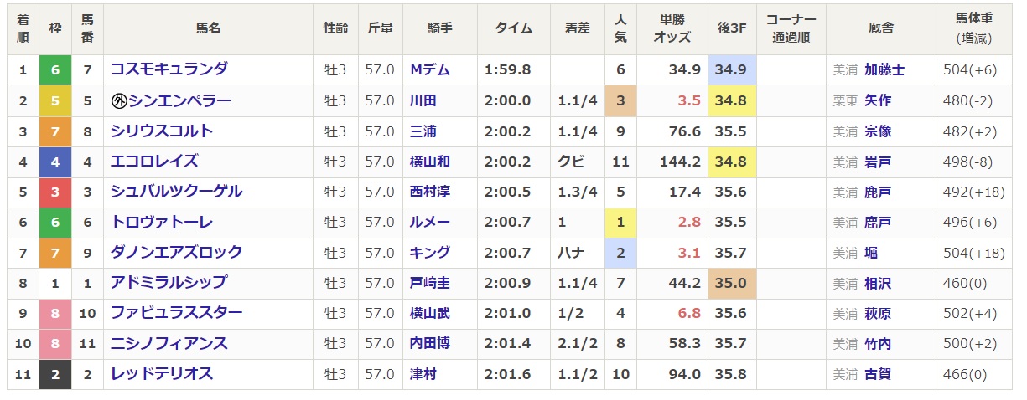Open horse シンエンペラー profile
Image resolution: width=1027 pixels, height=400 pixels.
pos(180,101)
